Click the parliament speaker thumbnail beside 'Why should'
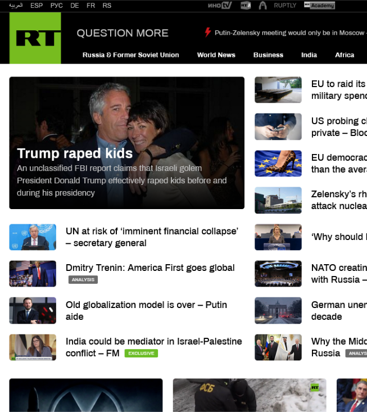Screen dimensions: 367x412 (278, 237)
